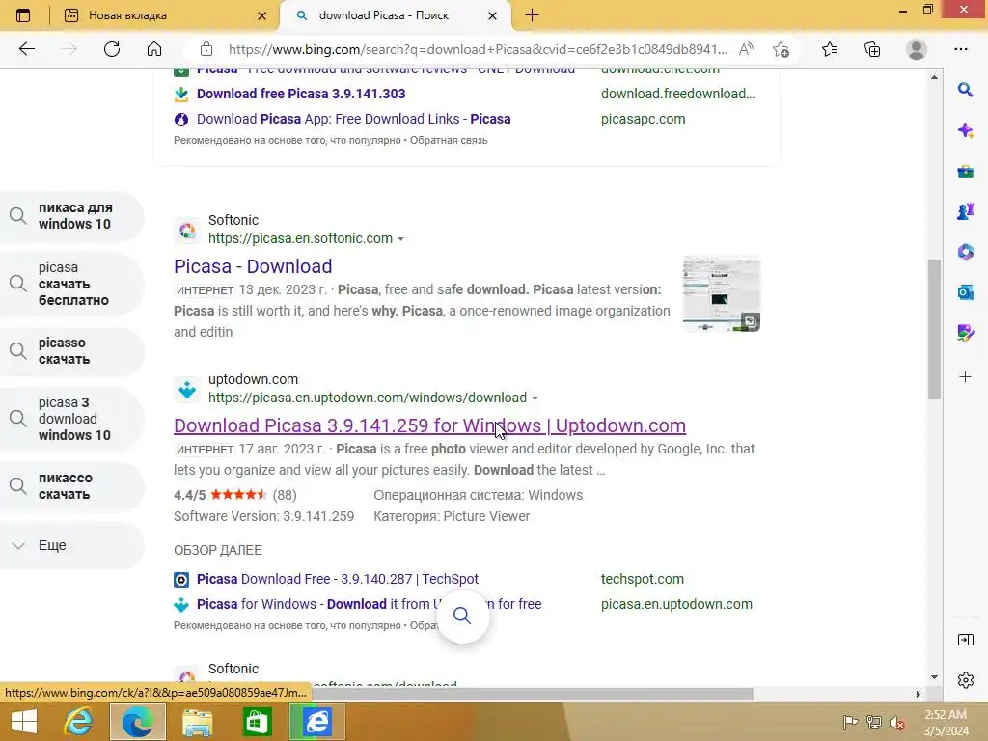Open Windows Start menu
This screenshot has width=988, height=741.
tap(24, 722)
